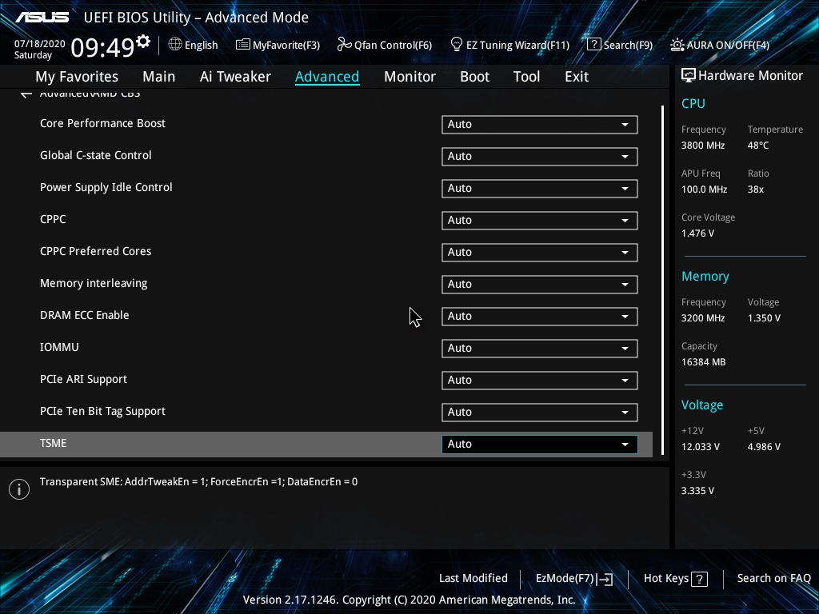The width and height of the screenshot is (819, 614).
Task: Click the Transparent SME help text
Action: (198, 482)
